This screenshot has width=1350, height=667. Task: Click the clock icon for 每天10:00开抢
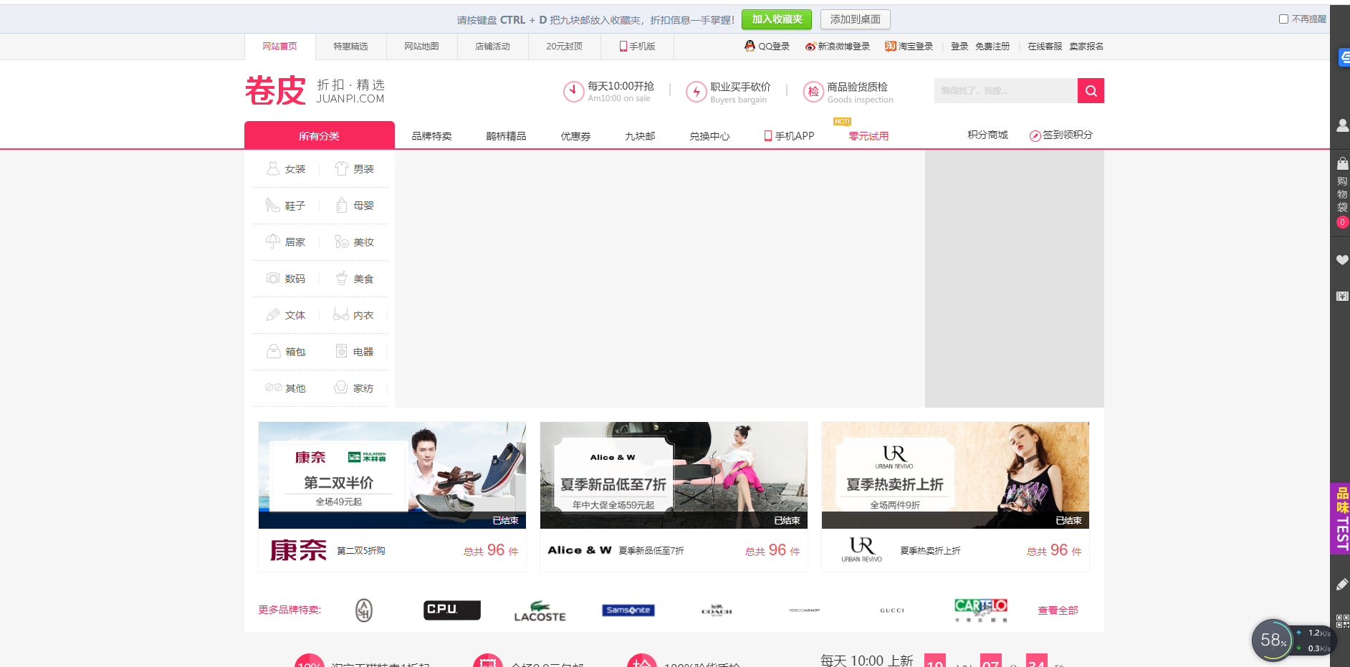pos(573,92)
